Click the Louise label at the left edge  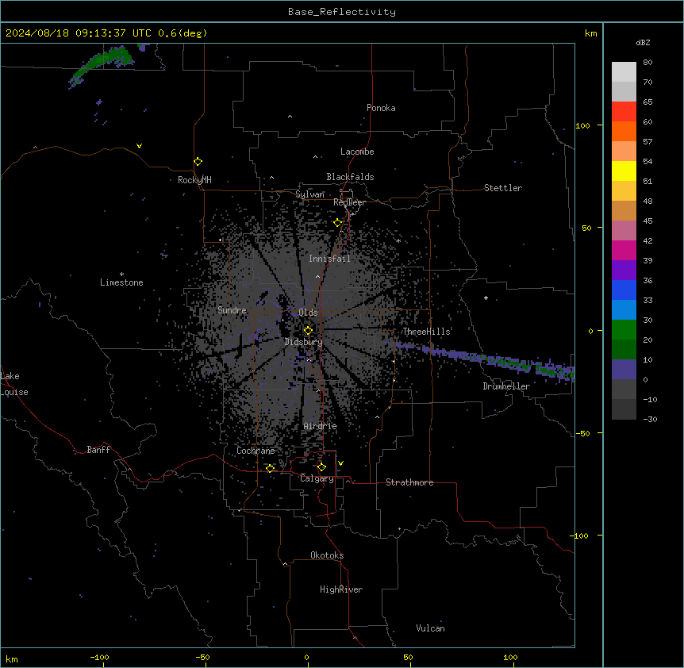click(x=14, y=392)
